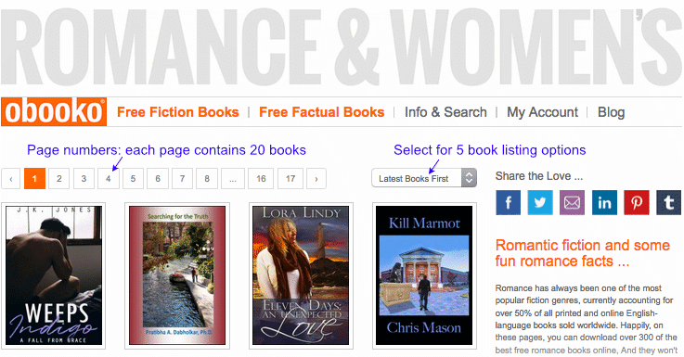
Task: Share via email envelope icon
Action: pos(572,203)
